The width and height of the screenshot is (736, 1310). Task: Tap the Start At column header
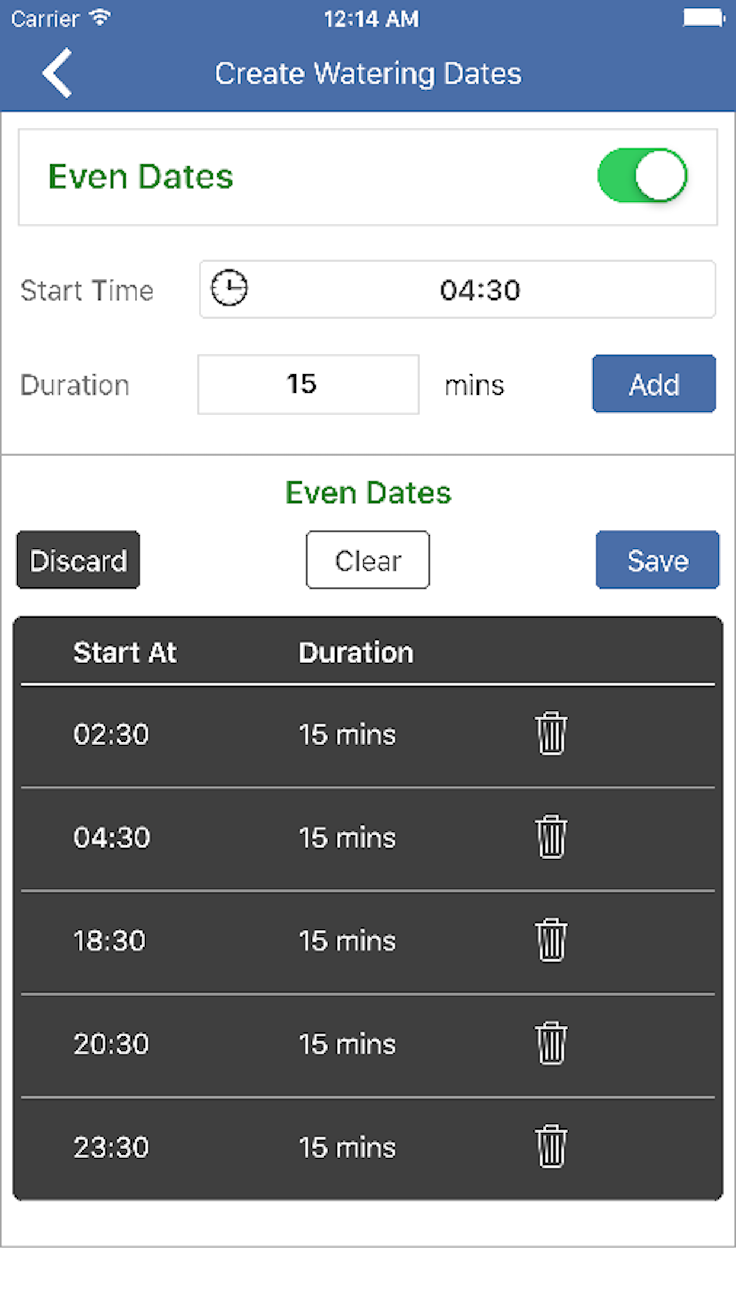coord(124,653)
